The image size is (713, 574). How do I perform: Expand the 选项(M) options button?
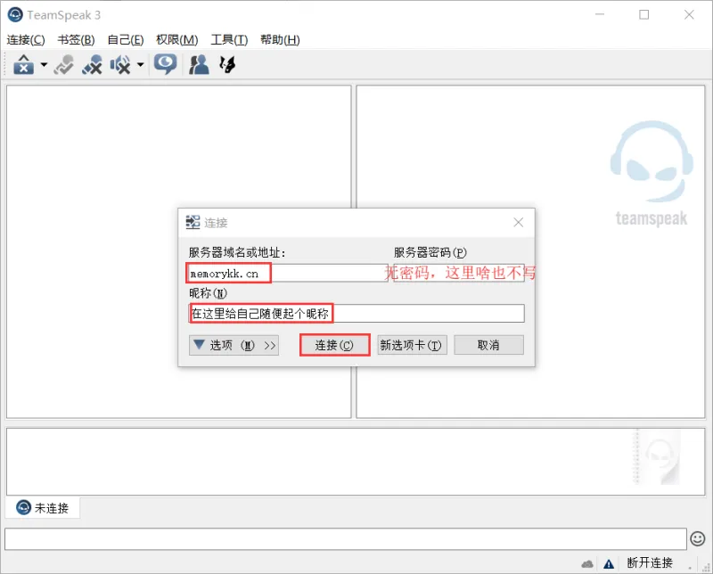(234, 345)
